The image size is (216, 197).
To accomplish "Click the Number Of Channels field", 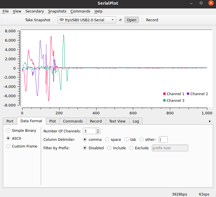I will 89,131.
